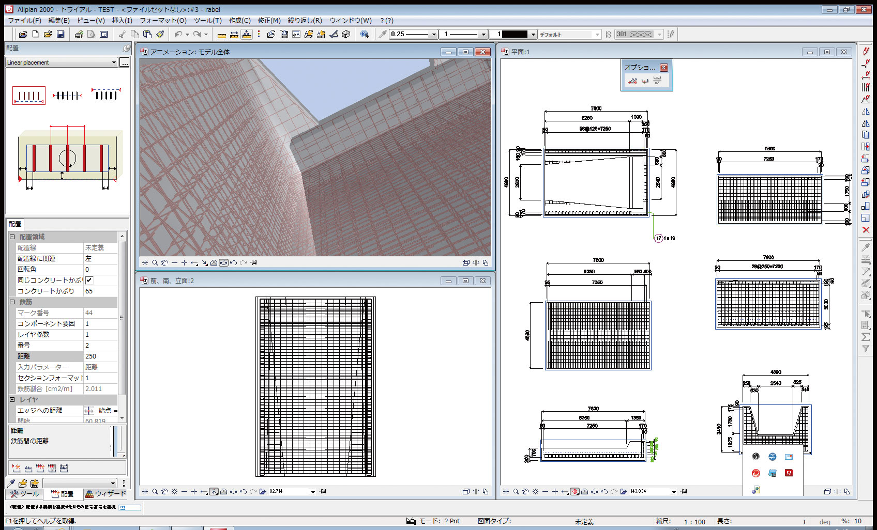Image resolution: width=877 pixels, height=530 pixels.
Task: Click the Print icon in the toolbar
Action: point(79,34)
